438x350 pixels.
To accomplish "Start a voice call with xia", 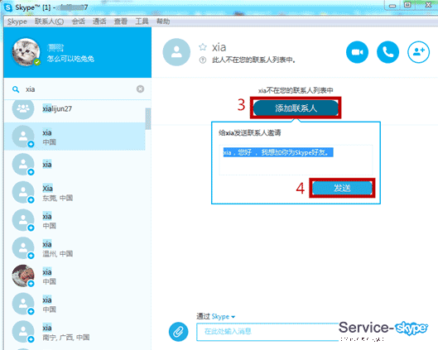I will tap(387, 52).
